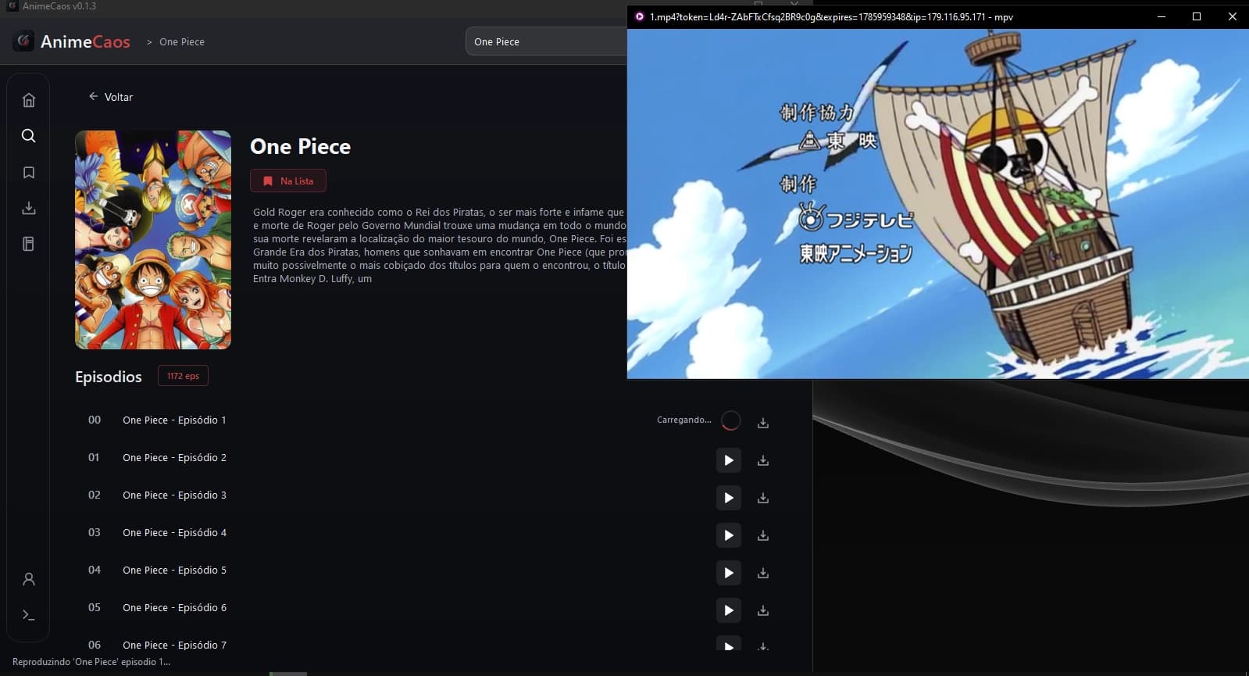Select the One Piece - Episódio 2 row
Screen dimensions: 1249x676
click(430, 458)
